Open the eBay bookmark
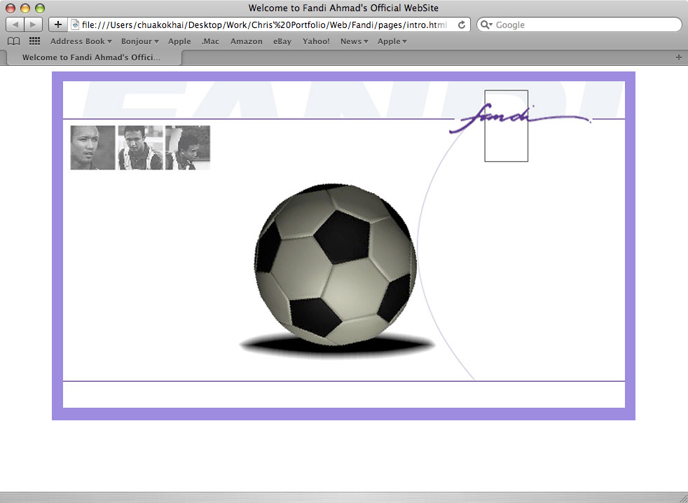The width and height of the screenshot is (688, 503). 282,41
